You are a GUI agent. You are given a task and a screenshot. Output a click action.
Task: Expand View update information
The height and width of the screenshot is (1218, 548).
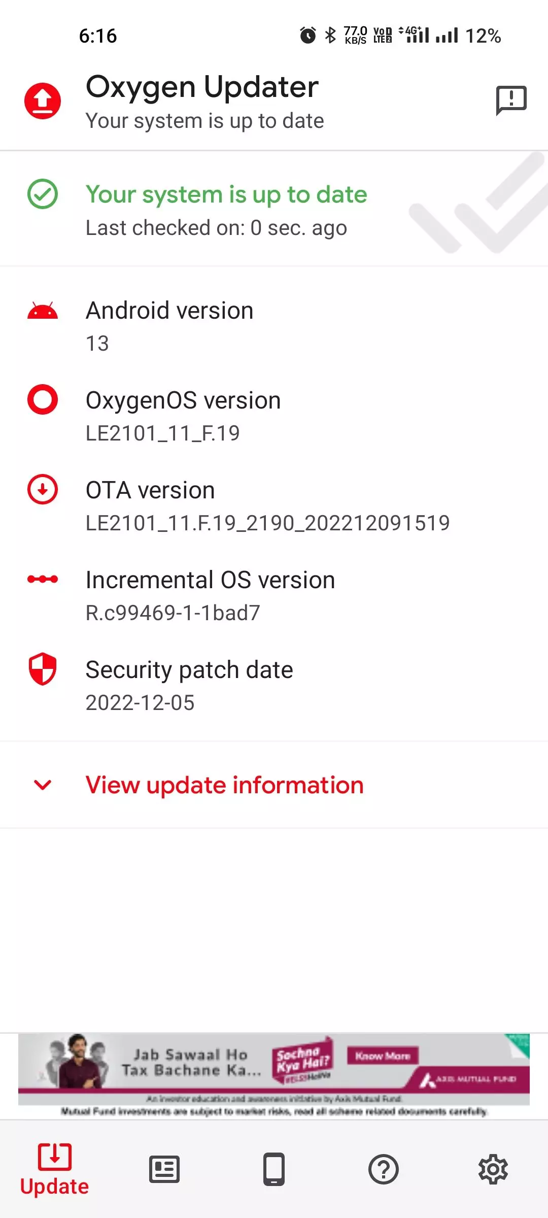pos(225,785)
